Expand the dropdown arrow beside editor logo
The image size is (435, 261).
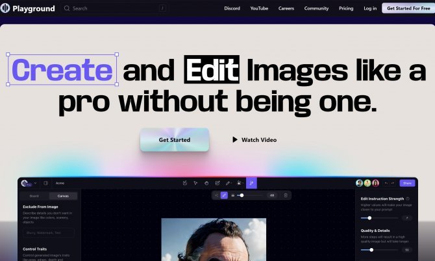tap(35, 183)
